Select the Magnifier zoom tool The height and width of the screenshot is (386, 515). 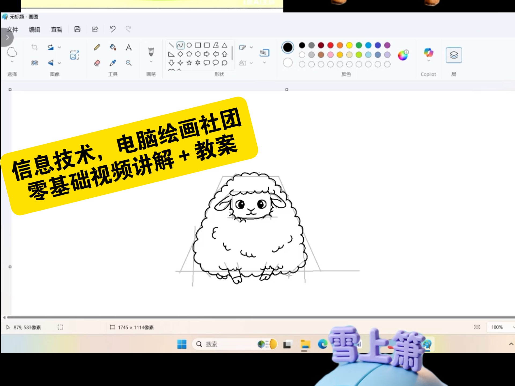(x=129, y=63)
